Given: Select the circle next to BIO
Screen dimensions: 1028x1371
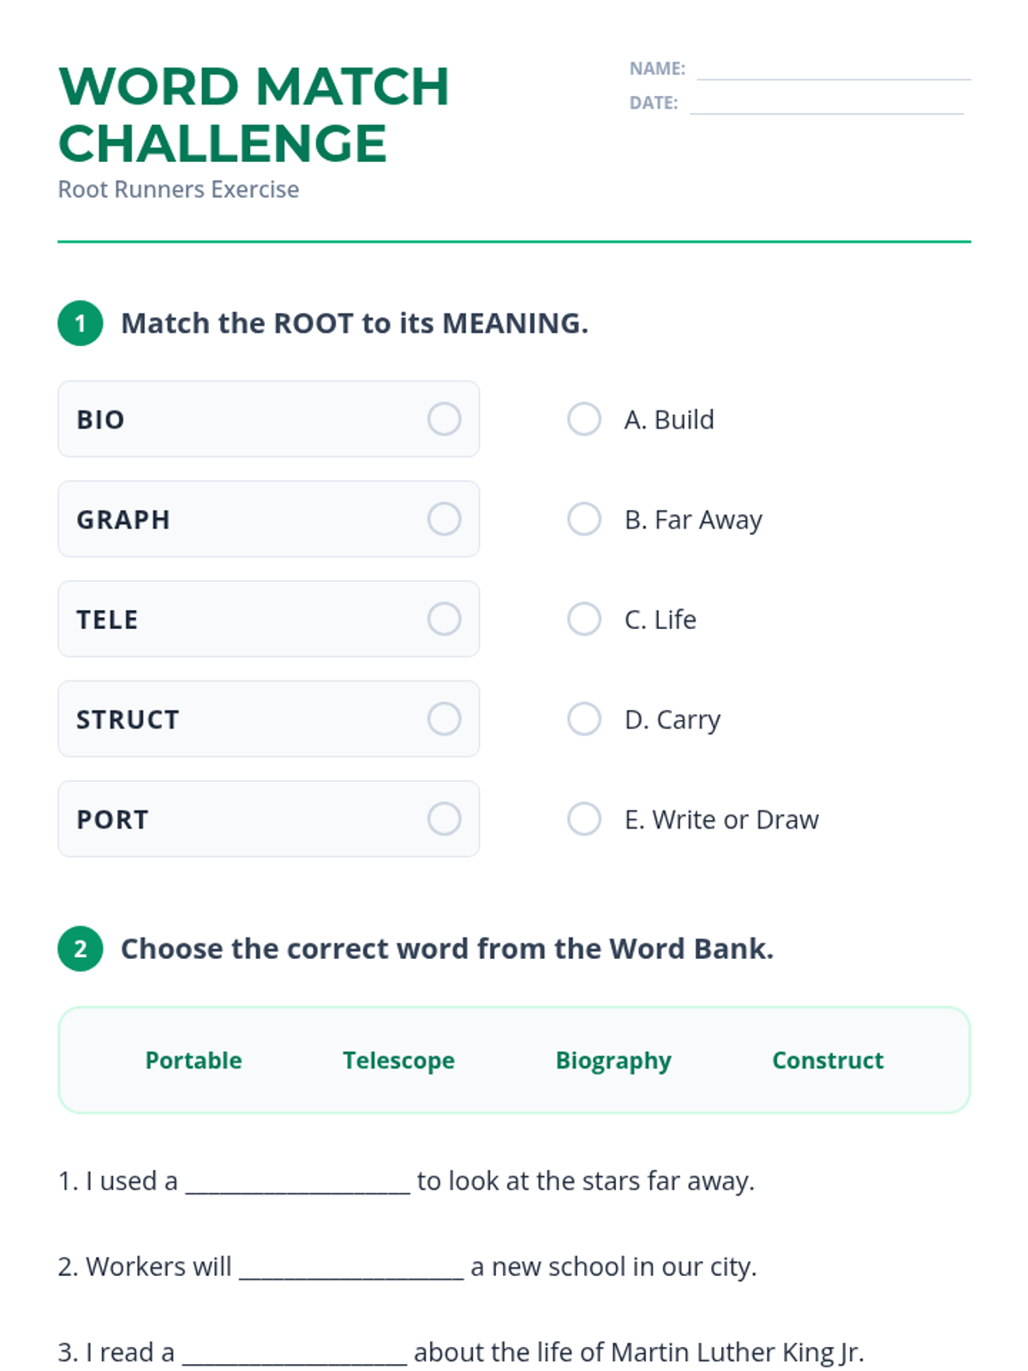Looking at the screenshot, I should point(444,419).
